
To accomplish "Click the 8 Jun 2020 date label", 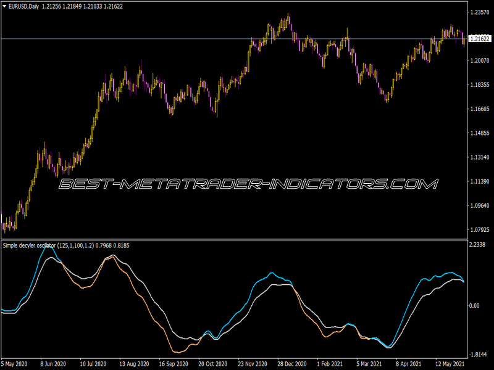I will (53, 364).
